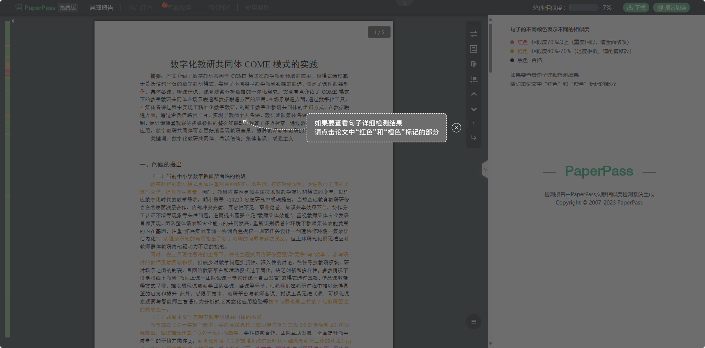This screenshot has height=348, width=705.
Task: Click the 下载 download button
Action: click(x=636, y=8)
